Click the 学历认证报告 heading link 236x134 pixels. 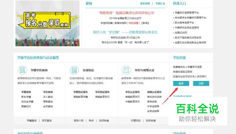coord(132,92)
